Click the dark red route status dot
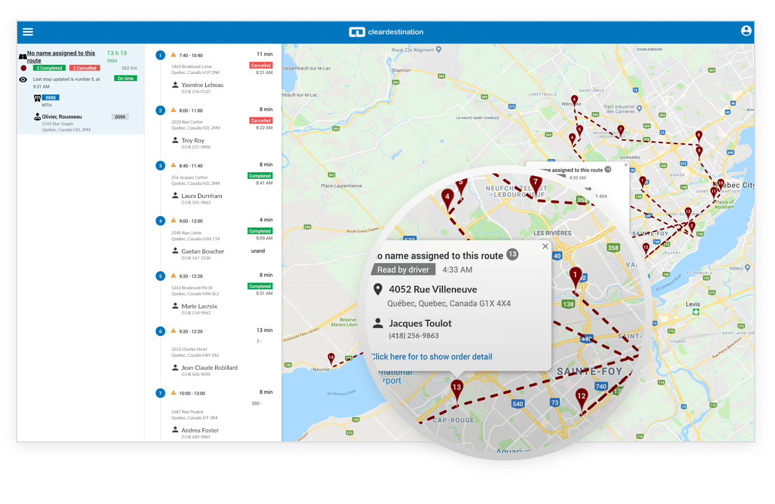This screenshot has height=504, width=775. coord(23,68)
